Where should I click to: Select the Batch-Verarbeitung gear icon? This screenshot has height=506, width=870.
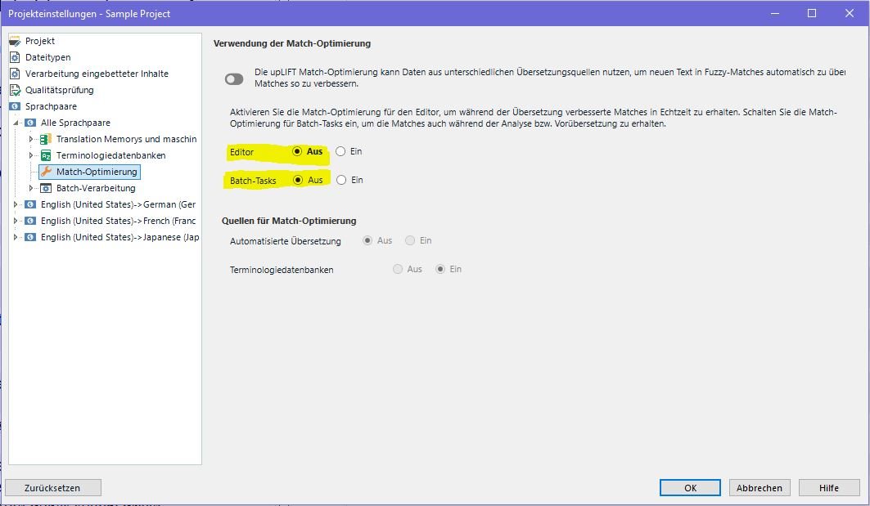pyautogui.click(x=46, y=188)
